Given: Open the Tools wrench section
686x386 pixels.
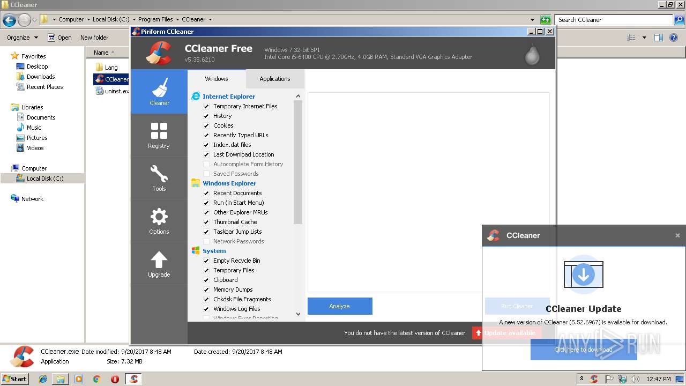Looking at the screenshot, I should 159,177.
